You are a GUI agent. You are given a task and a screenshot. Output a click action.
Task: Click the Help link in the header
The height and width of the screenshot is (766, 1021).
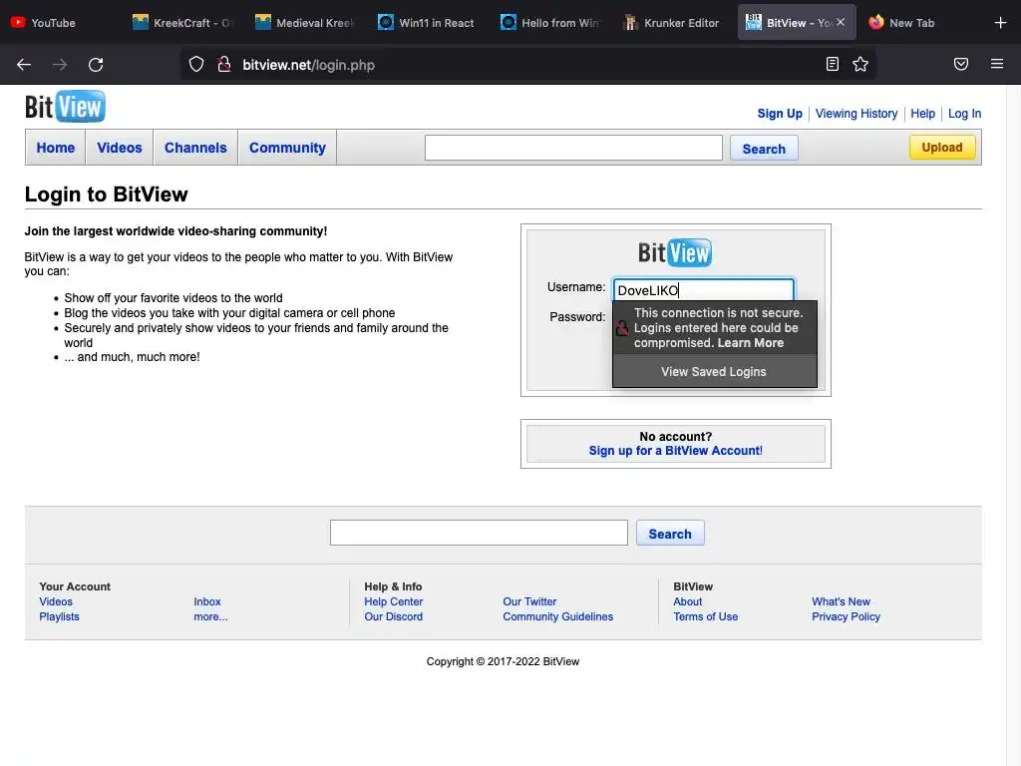[x=922, y=114]
